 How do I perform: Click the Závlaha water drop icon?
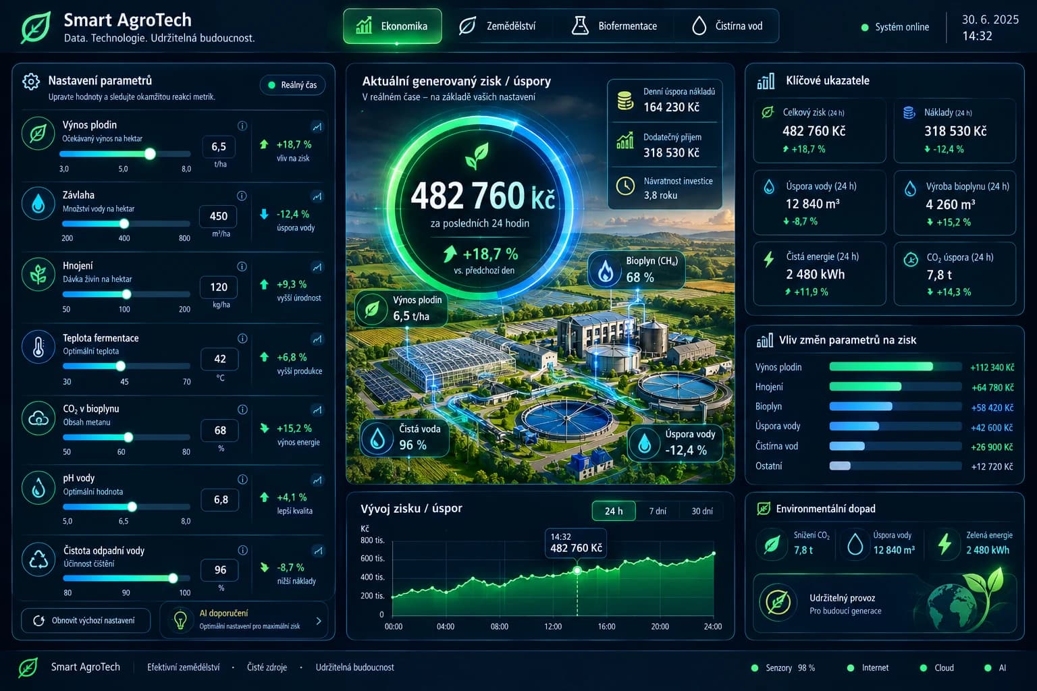click(x=38, y=203)
